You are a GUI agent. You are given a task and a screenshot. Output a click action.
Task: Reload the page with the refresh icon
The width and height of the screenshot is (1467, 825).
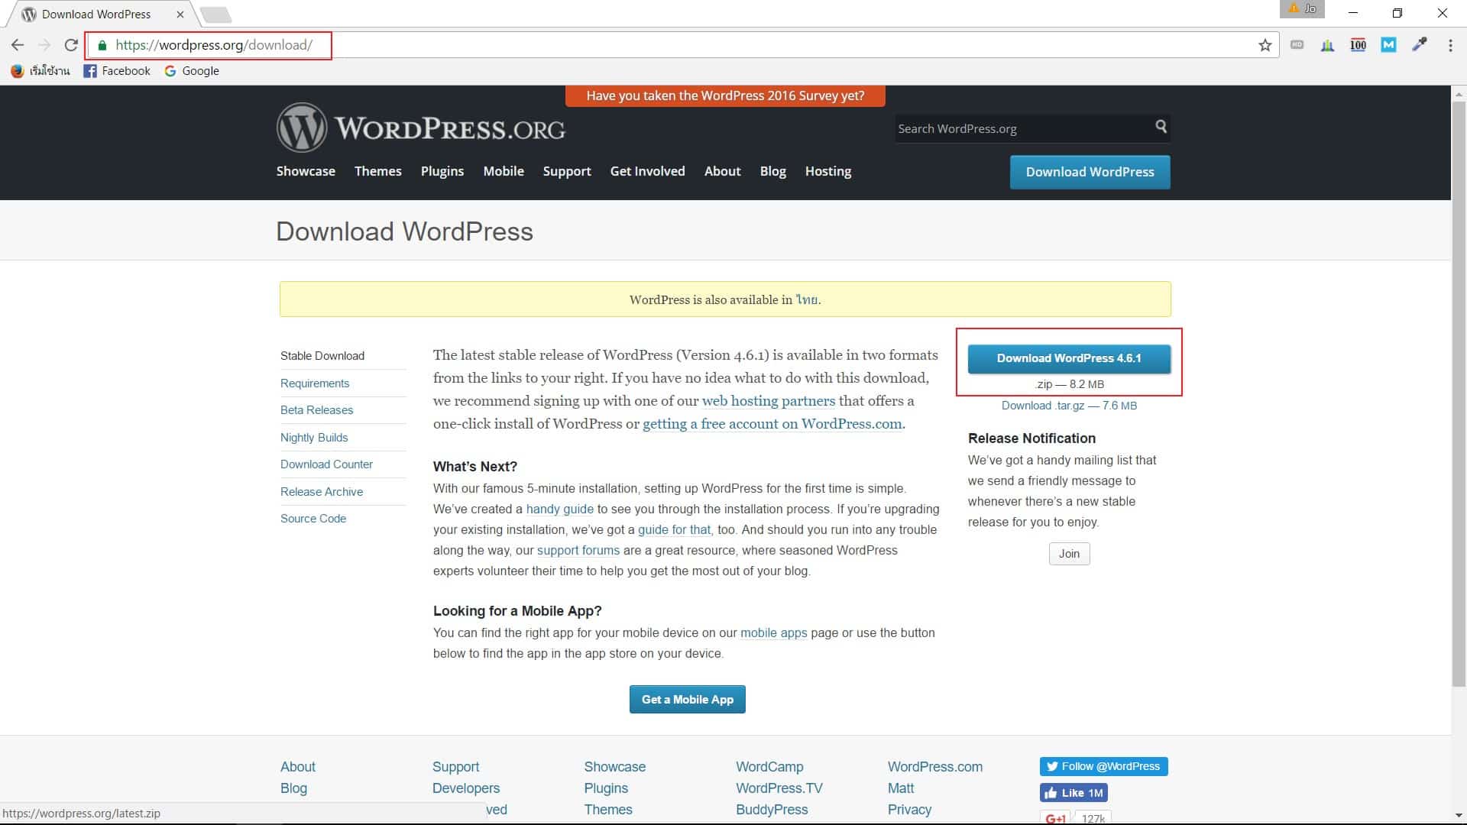[x=71, y=45]
